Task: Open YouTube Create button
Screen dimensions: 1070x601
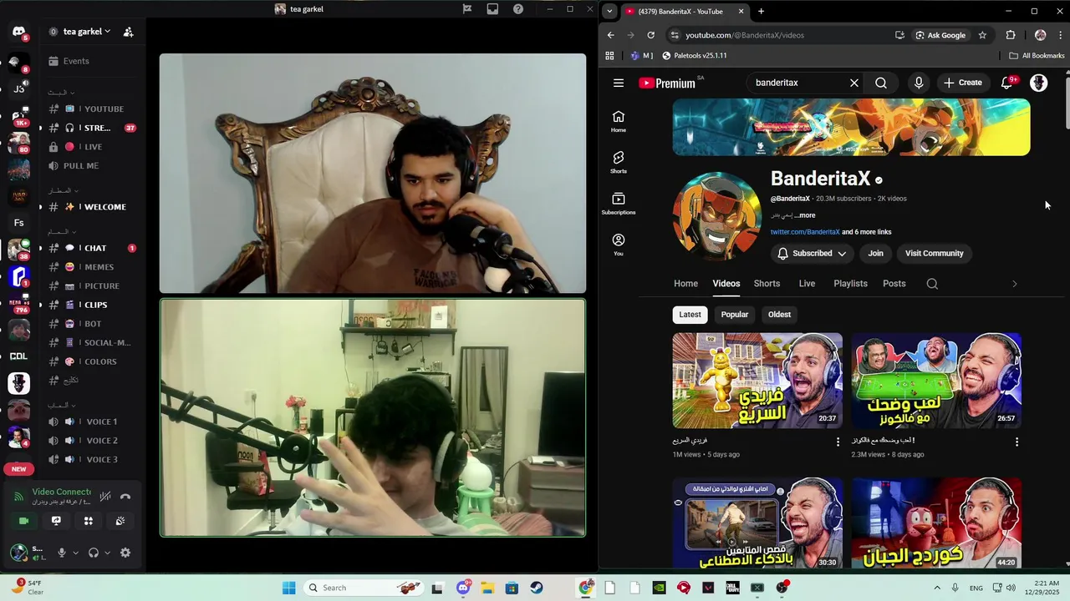Action: click(963, 83)
